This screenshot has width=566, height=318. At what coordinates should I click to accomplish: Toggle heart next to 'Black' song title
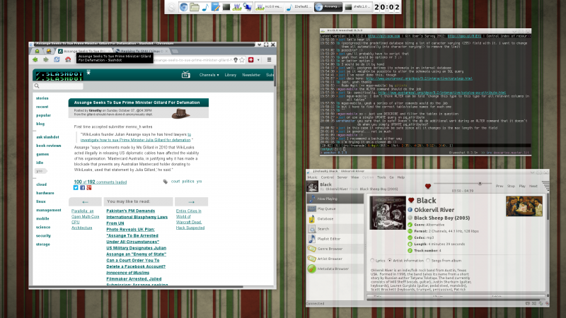(x=411, y=200)
